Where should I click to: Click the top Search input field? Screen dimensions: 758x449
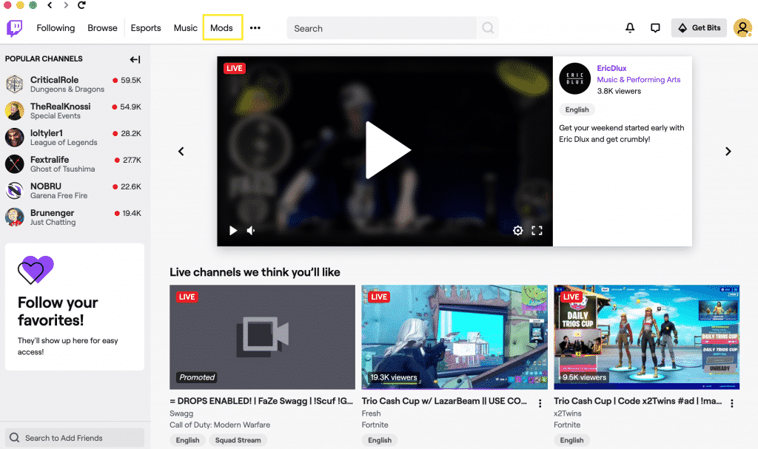tap(383, 28)
